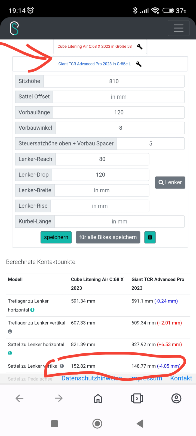Open the Impressum page
Image resolution: width=196 pixels, height=436 pixels.
click(x=146, y=378)
